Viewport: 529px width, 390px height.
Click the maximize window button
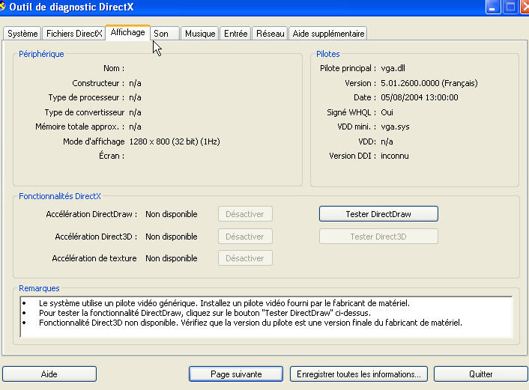click(x=510, y=7)
